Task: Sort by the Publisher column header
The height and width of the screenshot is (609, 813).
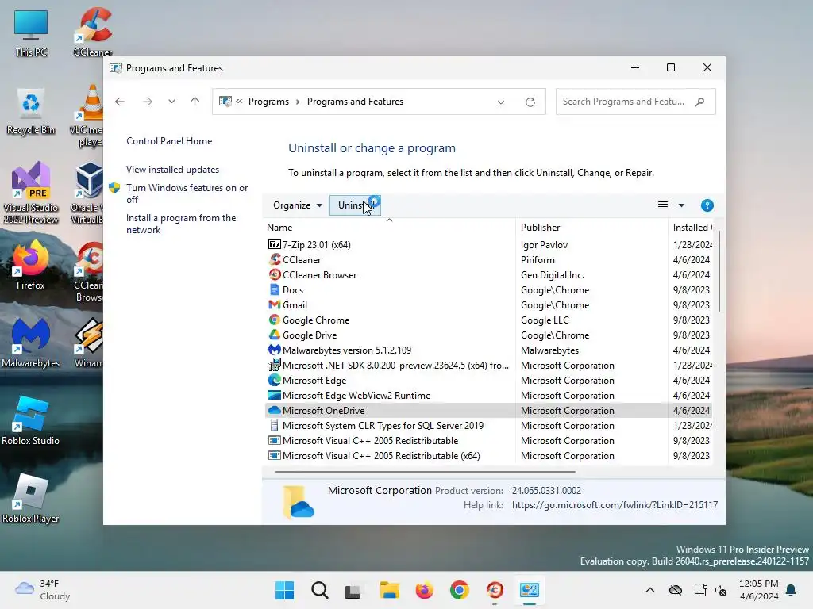Action: pyautogui.click(x=591, y=228)
